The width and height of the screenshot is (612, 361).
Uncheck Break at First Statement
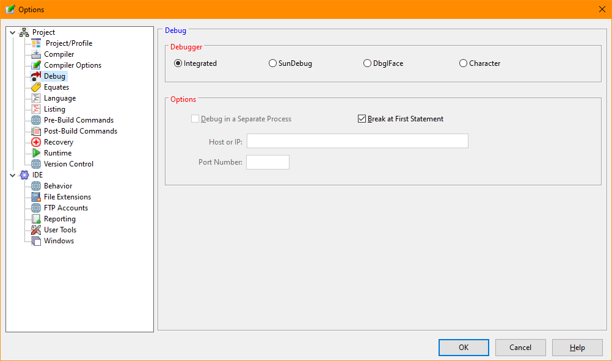[x=362, y=119]
